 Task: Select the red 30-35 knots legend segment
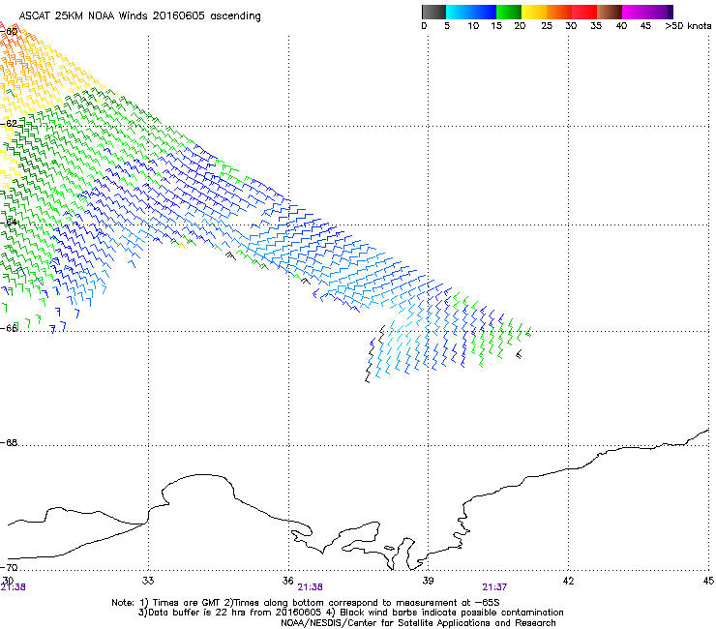pyautogui.click(x=584, y=12)
